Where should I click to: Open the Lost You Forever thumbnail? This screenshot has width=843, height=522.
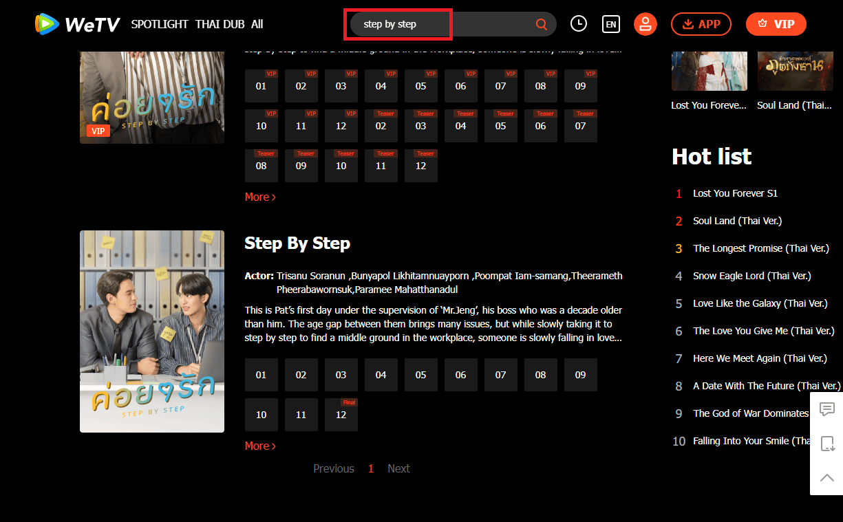click(709, 71)
